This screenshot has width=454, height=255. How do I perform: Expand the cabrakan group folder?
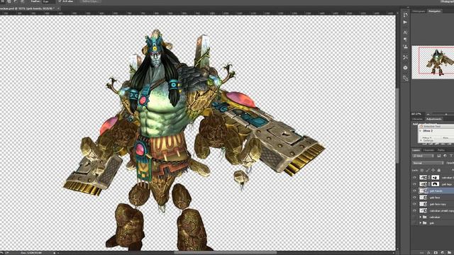[421, 217]
